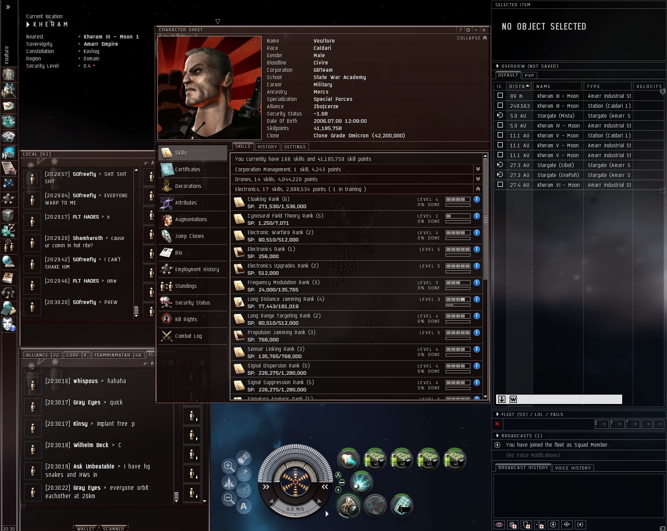Viewport: 667px width, 531px height.
Task: Expand the Corporation Management skill group
Action: [478, 169]
